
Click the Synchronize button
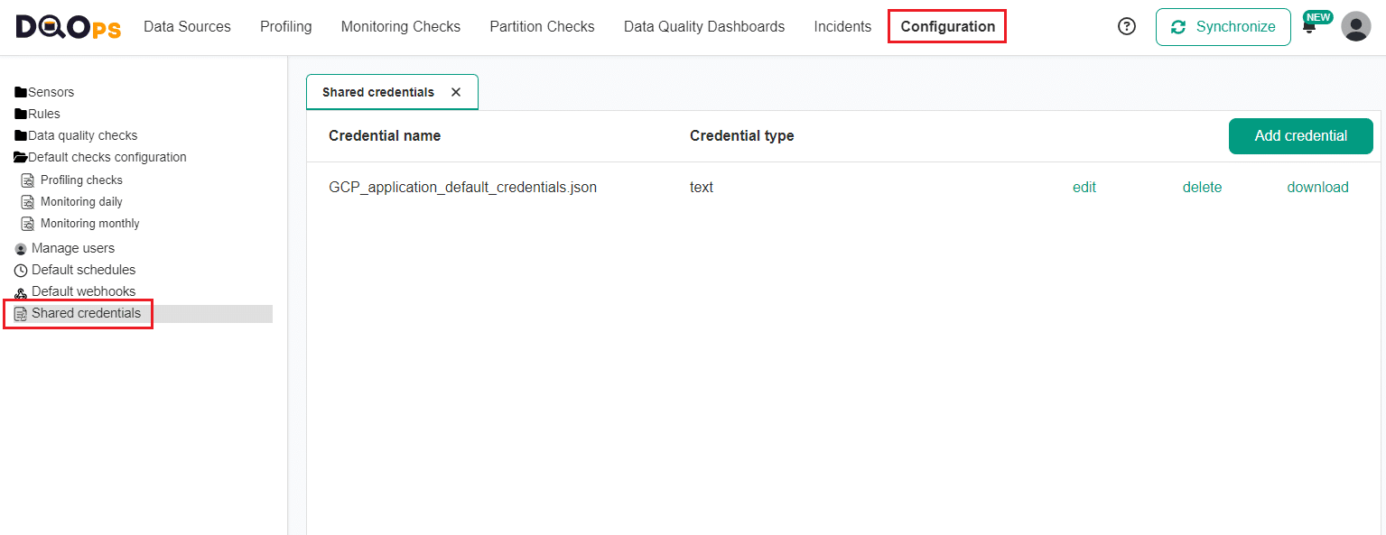pyautogui.click(x=1223, y=27)
